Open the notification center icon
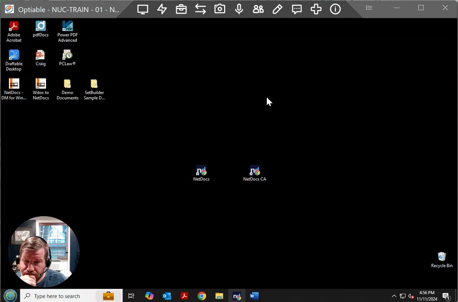The width and height of the screenshot is (458, 302). click(x=446, y=296)
